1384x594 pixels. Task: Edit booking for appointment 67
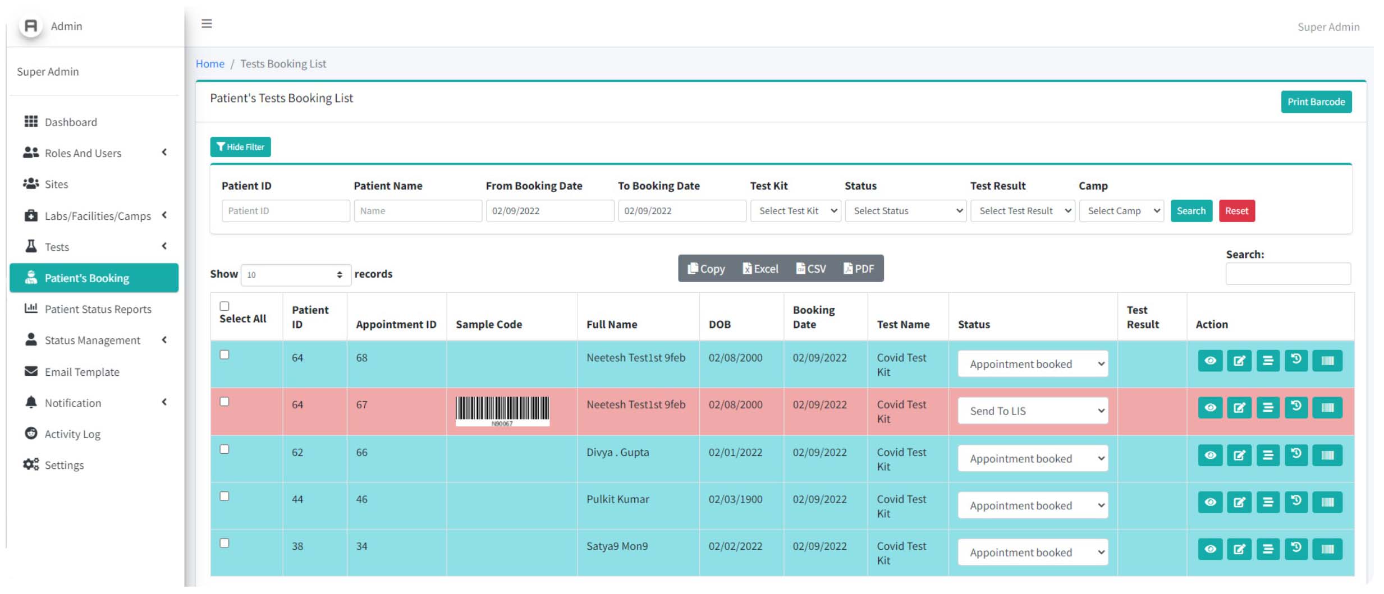pos(1239,408)
